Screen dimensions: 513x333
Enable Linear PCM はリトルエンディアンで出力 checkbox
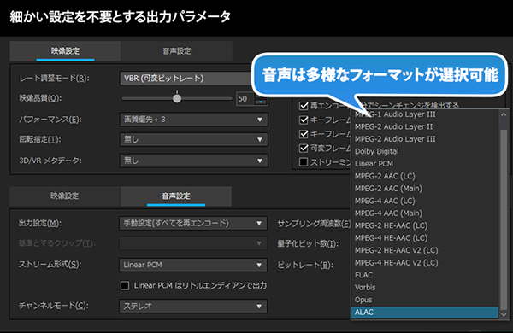click(125, 286)
